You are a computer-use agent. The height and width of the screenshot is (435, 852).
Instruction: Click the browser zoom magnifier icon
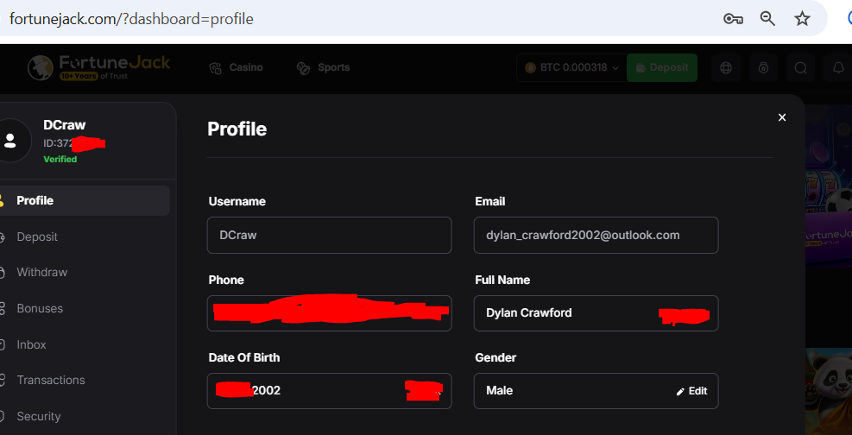[767, 19]
